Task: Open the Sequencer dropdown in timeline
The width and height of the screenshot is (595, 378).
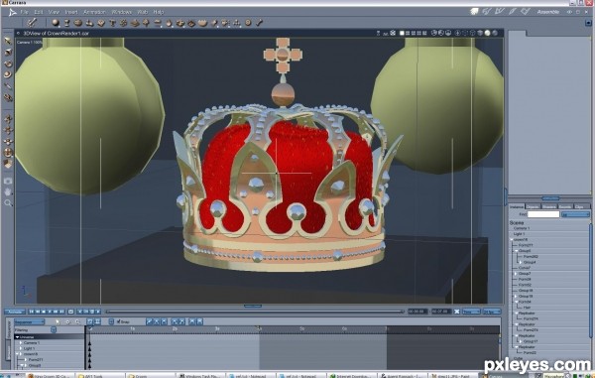Action: point(30,321)
